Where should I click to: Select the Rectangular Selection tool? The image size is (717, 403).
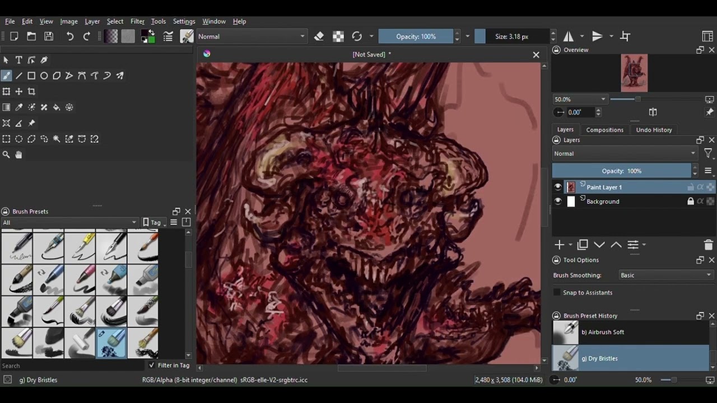pos(6,139)
